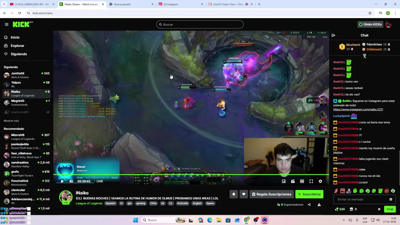Viewport: 400px width, 225px height.
Task: Open MegrinIG followed channel
Action: pyautogui.click(x=27, y=102)
